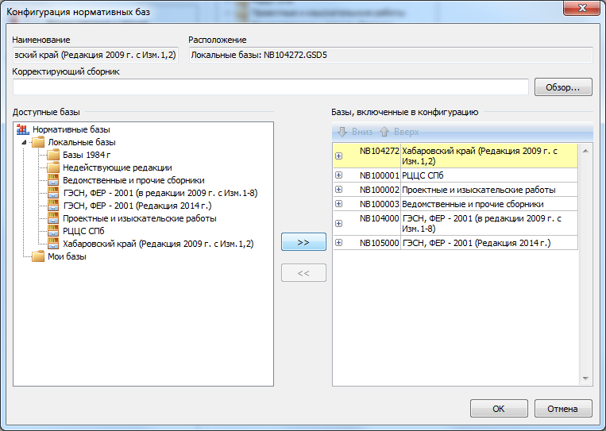Screen dimensions: 606x431
Task: Click the Нормативные базы root icon
Action: pos(23,129)
